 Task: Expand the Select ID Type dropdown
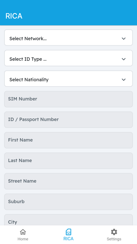68,58
